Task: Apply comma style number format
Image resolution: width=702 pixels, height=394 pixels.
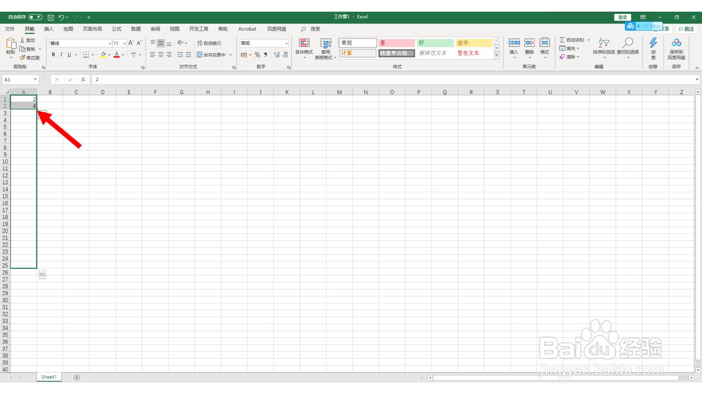Action: (265, 55)
